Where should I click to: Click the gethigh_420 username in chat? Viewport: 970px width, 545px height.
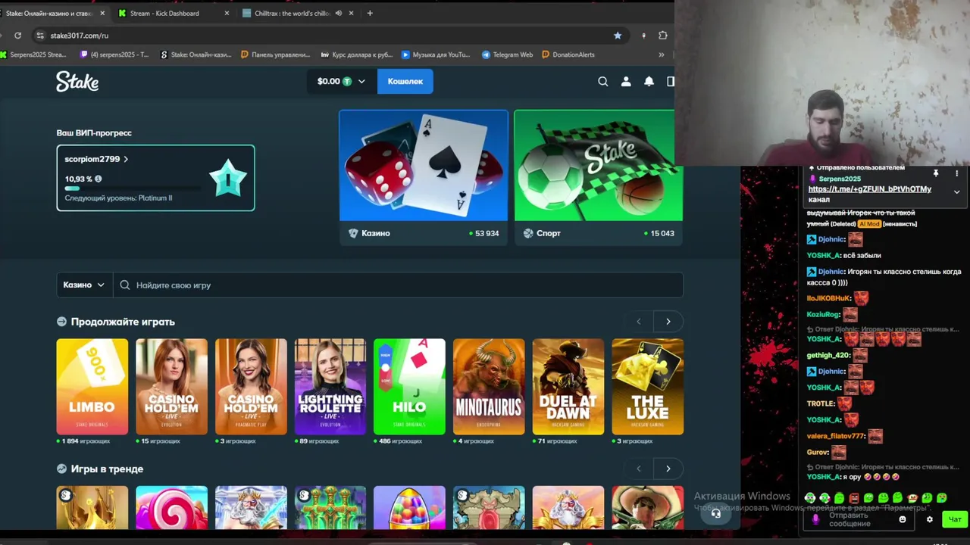coord(828,355)
